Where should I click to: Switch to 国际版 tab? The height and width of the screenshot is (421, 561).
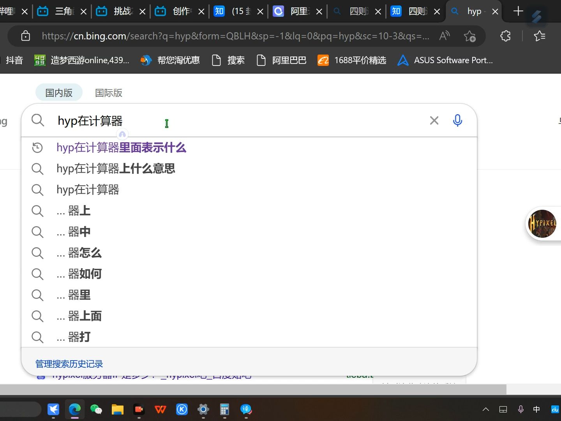pyautogui.click(x=109, y=93)
